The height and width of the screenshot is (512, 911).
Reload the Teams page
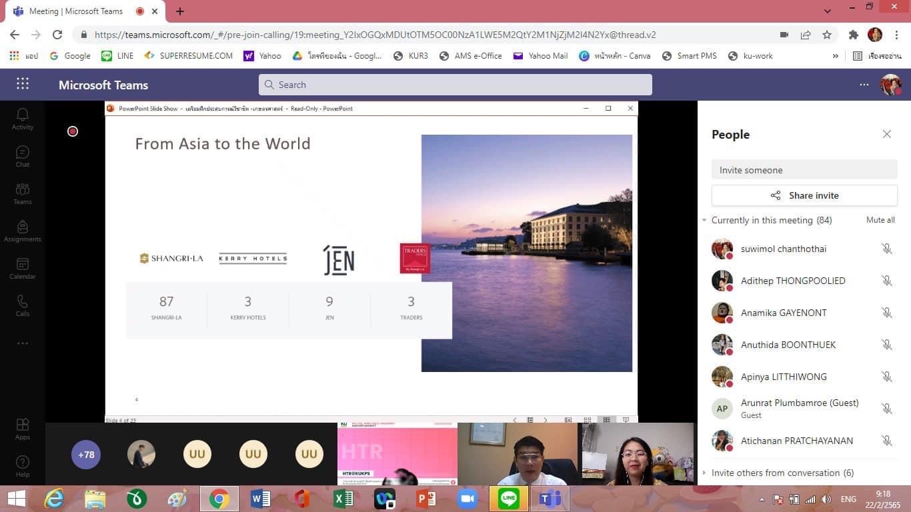click(57, 35)
